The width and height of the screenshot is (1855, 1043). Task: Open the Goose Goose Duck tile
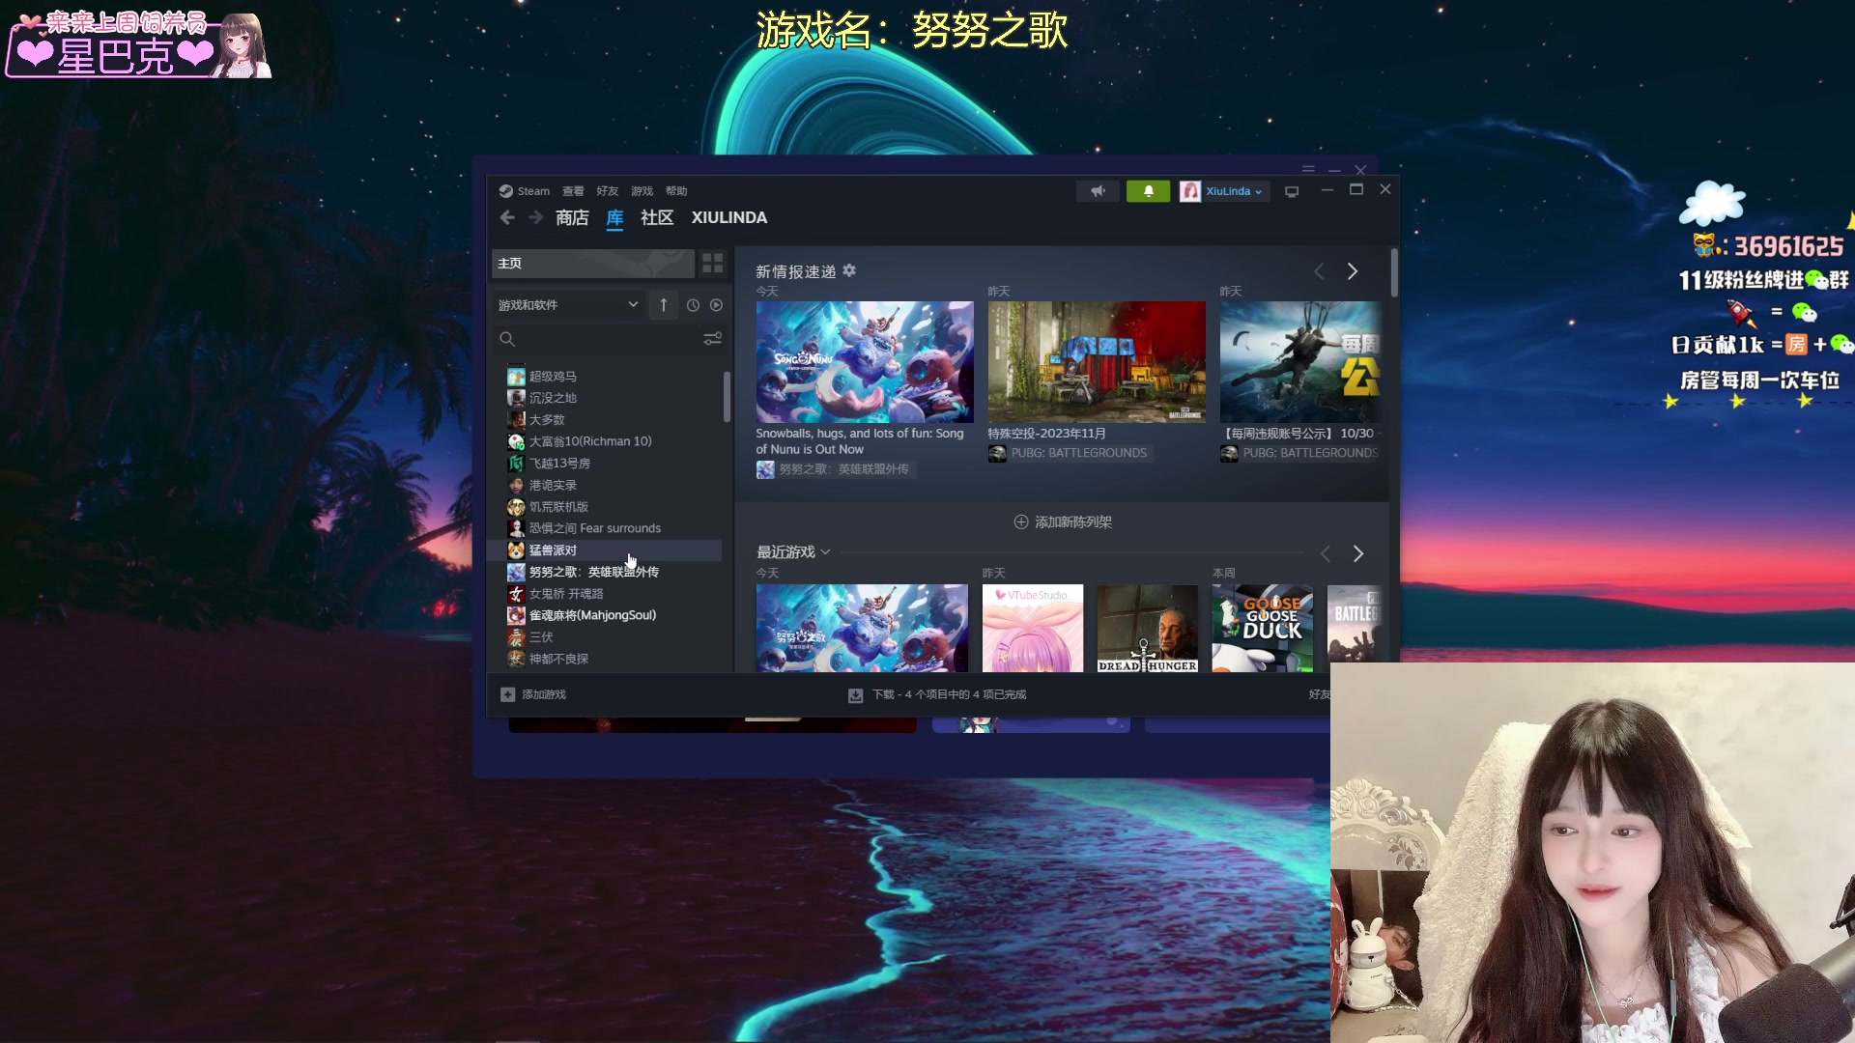pos(1263,628)
